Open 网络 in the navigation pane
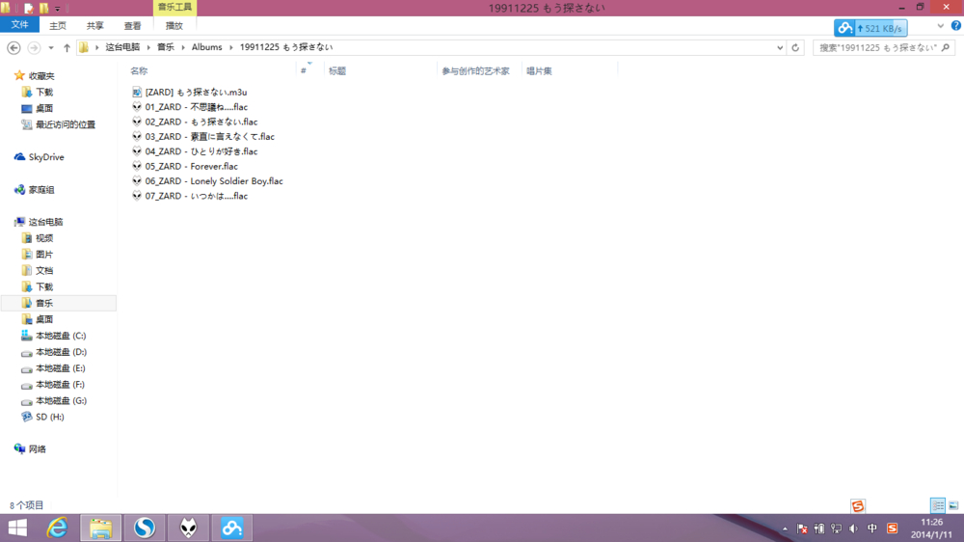964x542 pixels. click(x=37, y=448)
